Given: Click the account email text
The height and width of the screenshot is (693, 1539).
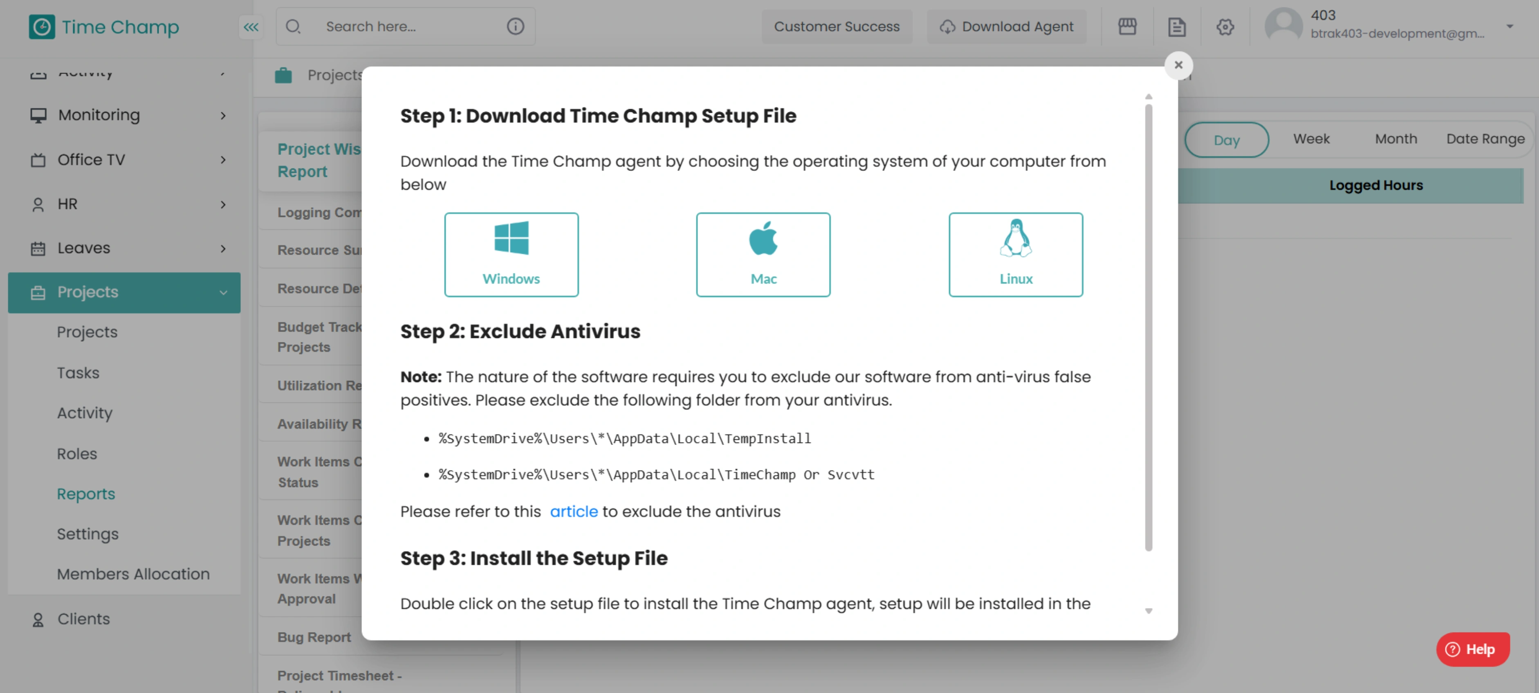Looking at the screenshot, I should 1397,34.
